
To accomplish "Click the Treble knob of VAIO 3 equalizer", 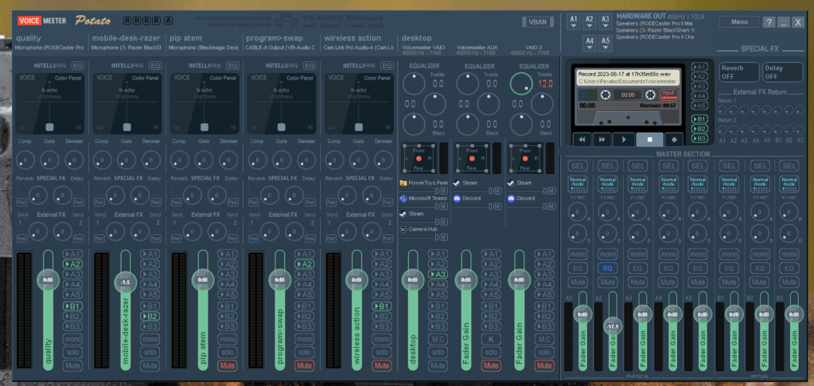I will [x=521, y=83].
